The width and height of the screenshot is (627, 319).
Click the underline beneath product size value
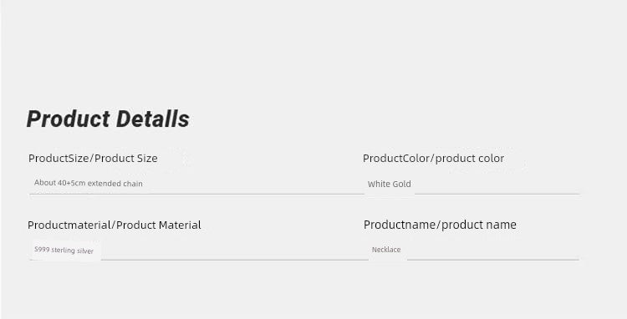click(196, 194)
